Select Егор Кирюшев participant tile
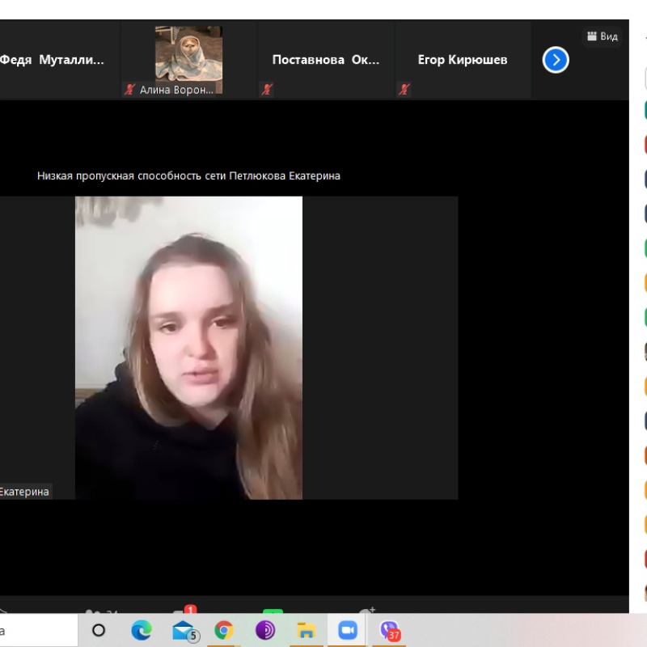The height and width of the screenshot is (647, 647). [x=462, y=60]
